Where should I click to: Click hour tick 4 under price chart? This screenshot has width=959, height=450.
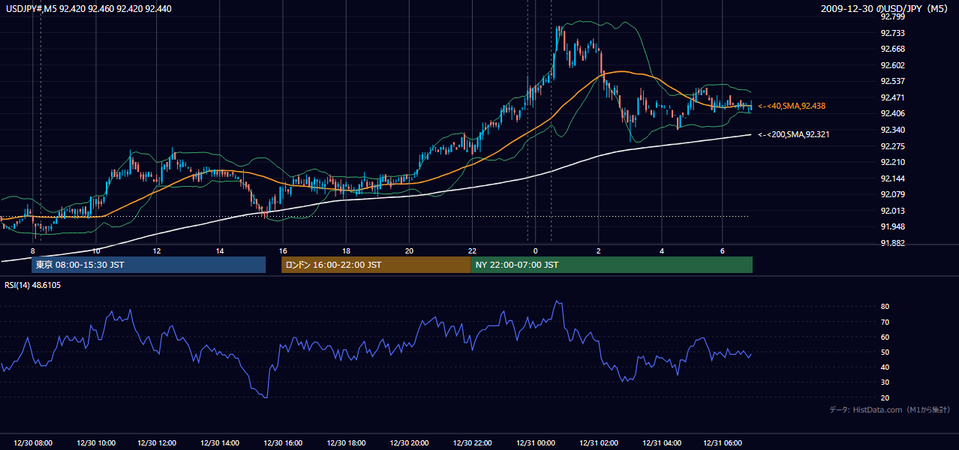[x=661, y=250]
